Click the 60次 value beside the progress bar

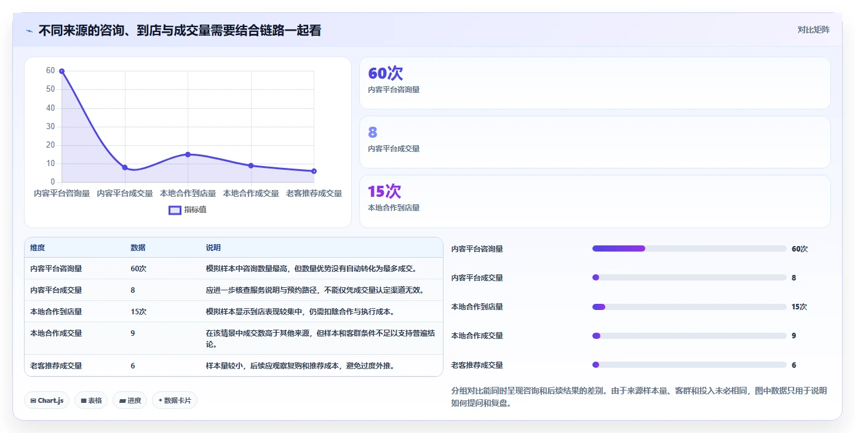pos(800,249)
